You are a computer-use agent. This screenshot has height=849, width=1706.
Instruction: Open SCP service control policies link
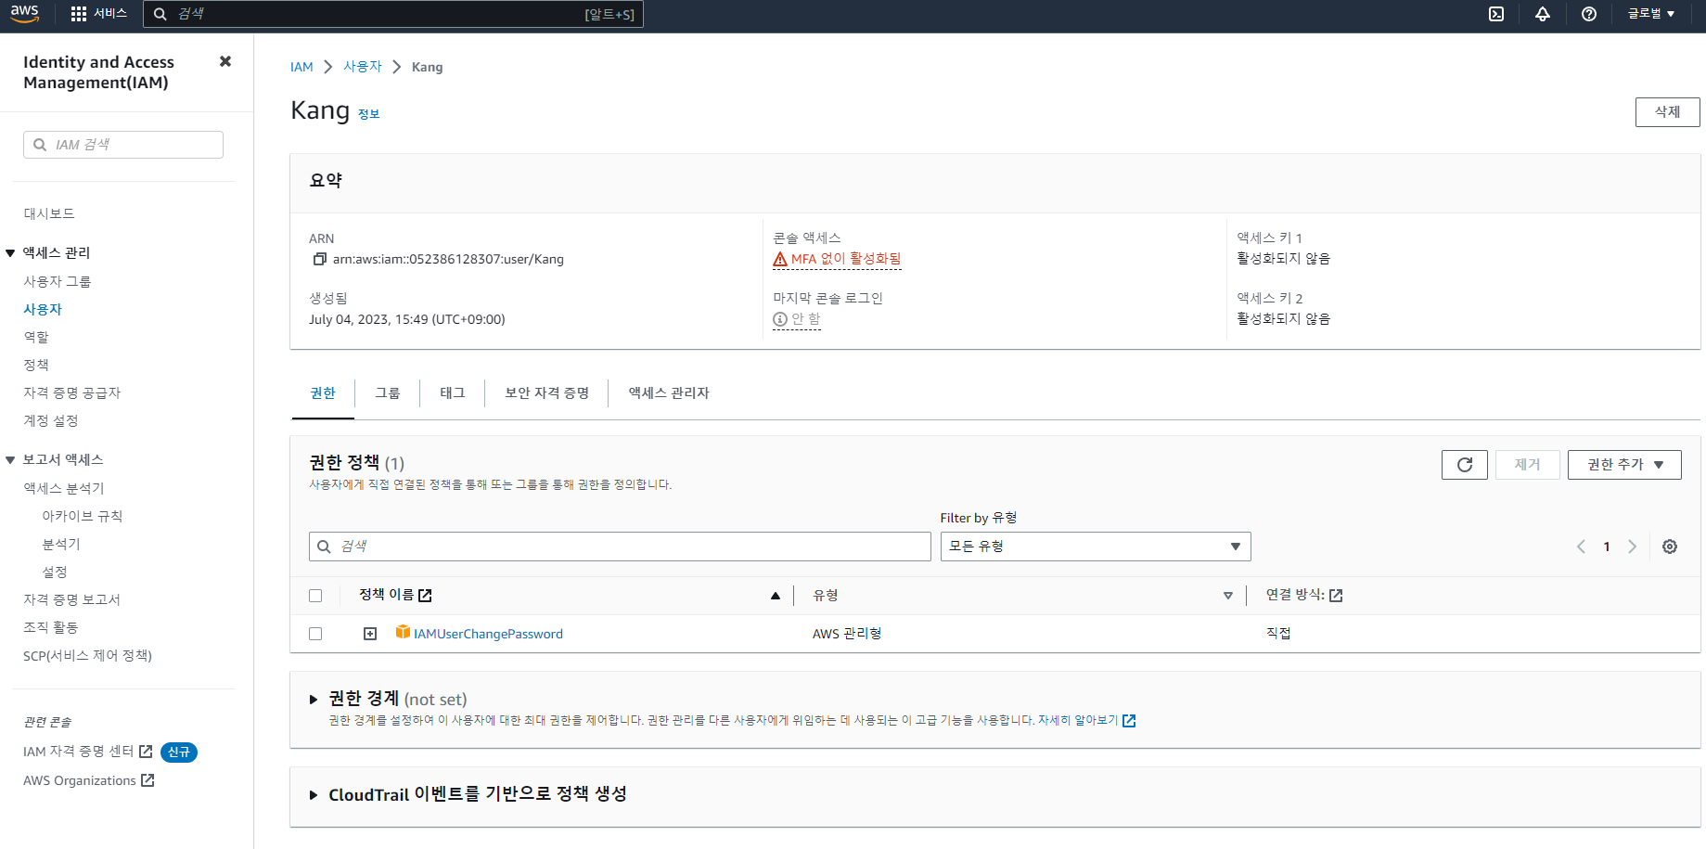coord(88,655)
